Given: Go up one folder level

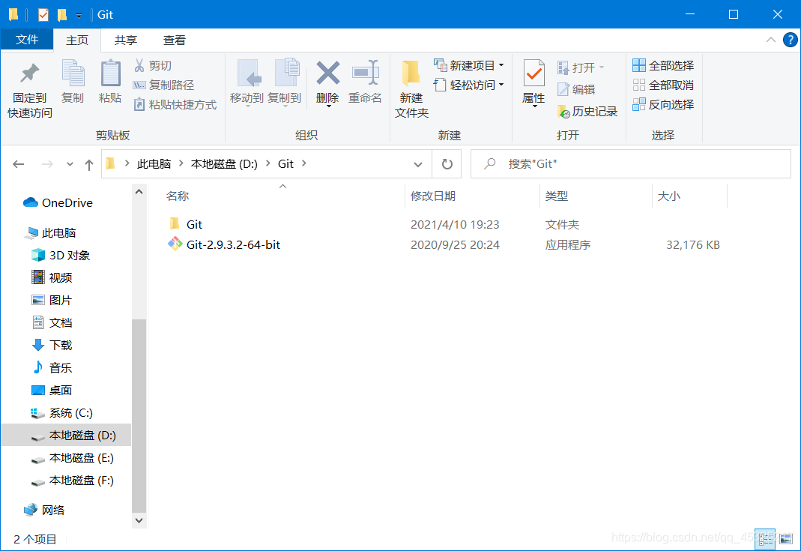Looking at the screenshot, I should pos(89,164).
